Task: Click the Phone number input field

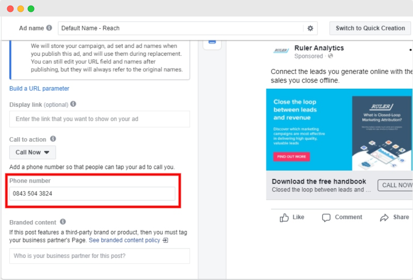Action: [92, 194]
